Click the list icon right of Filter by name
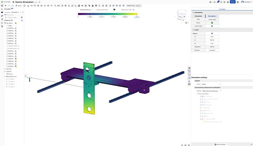The height and width of the screenshot is (146, 253). coord(22,17)
